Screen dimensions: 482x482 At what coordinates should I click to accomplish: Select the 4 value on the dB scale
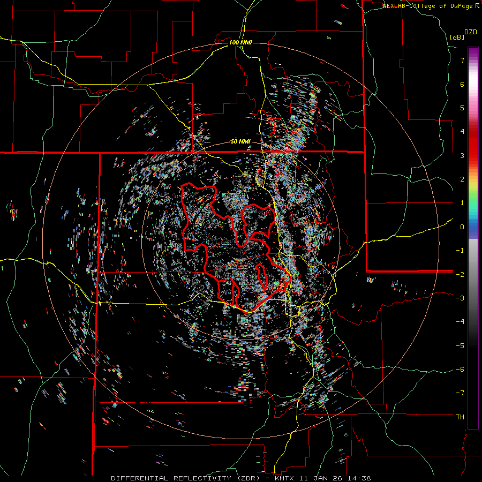[462, 132]
